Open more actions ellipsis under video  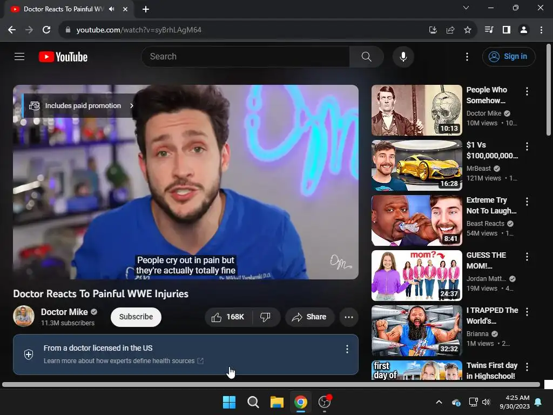click(x=349, y=317)
